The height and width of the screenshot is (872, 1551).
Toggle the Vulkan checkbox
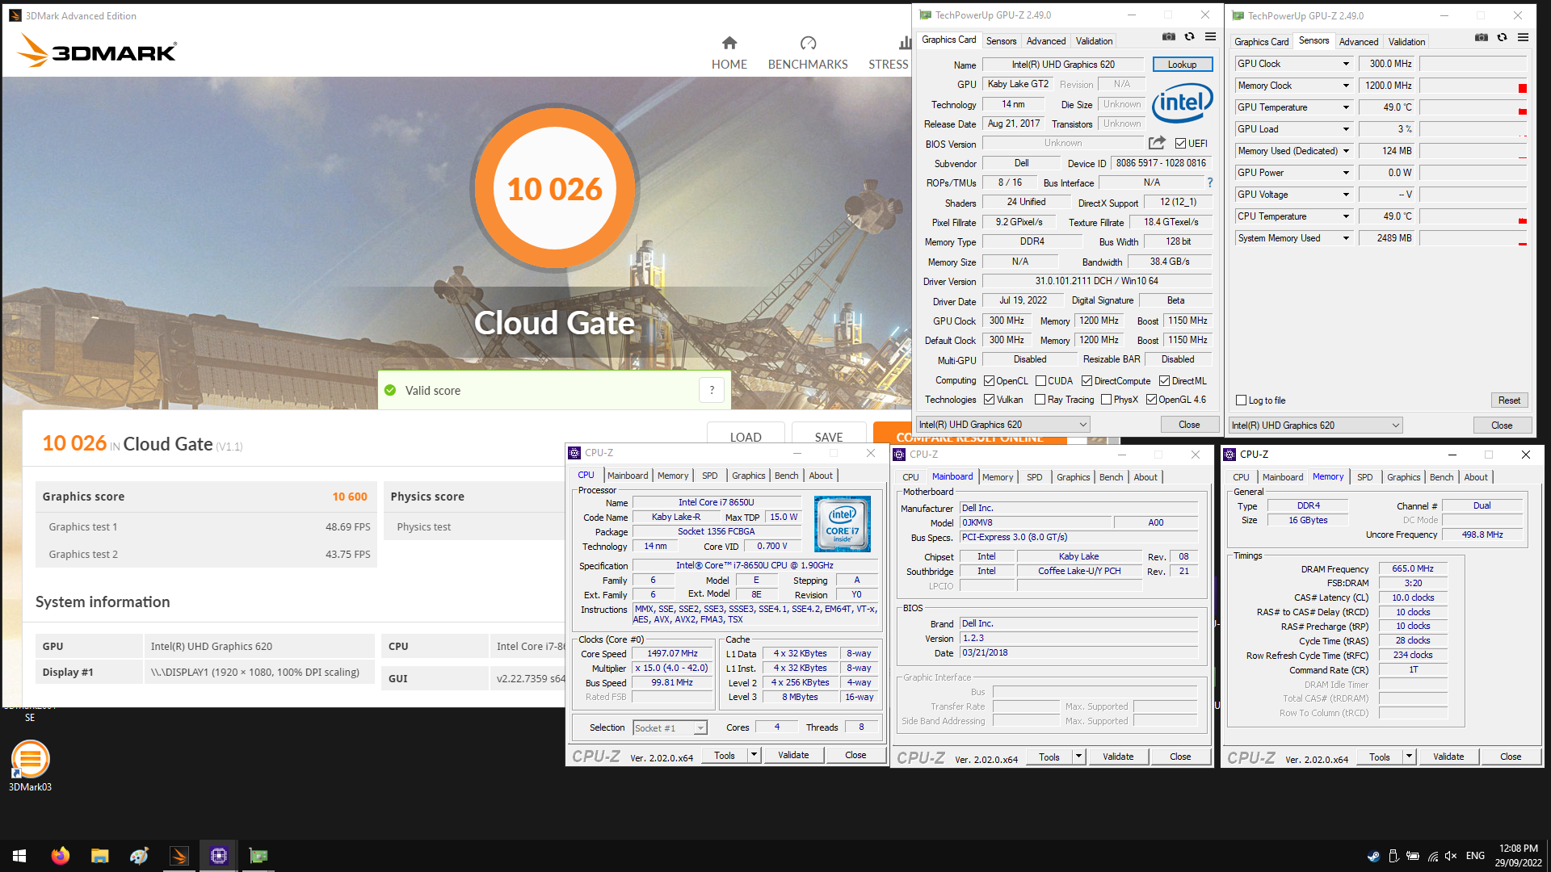click(x=989, y=400)
